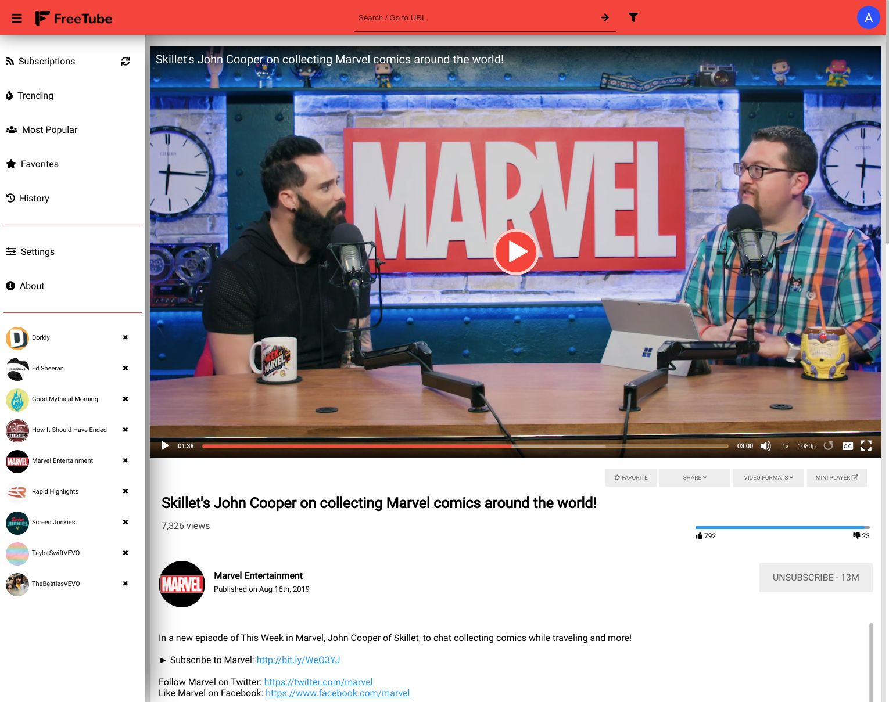
Task: Remove How It Should Have Ended subscription
Action: tap(126, 430)
